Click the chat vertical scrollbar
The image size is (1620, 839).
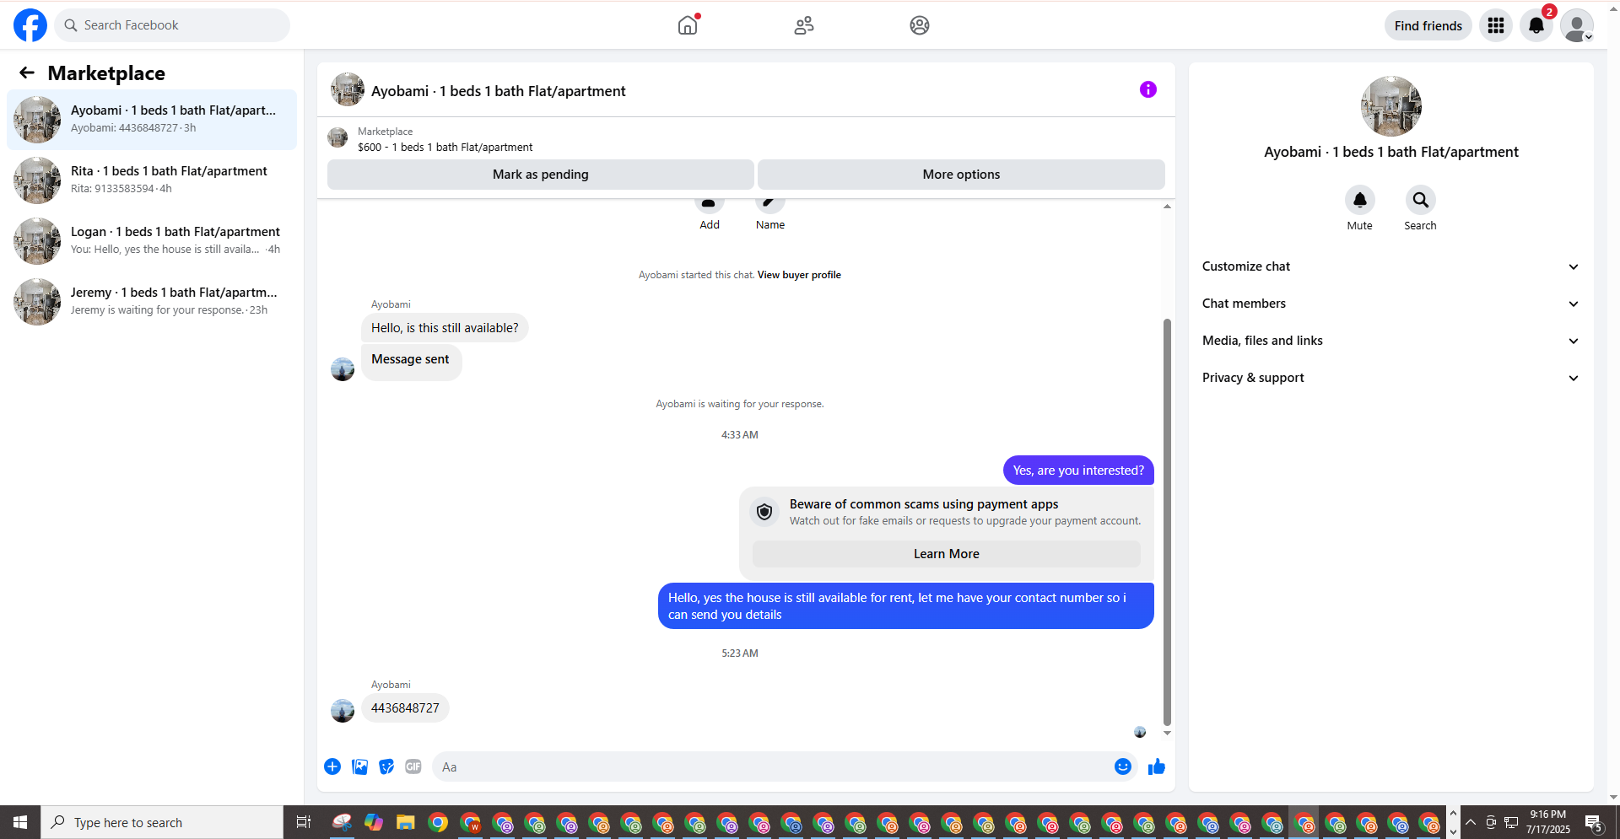1167,522
